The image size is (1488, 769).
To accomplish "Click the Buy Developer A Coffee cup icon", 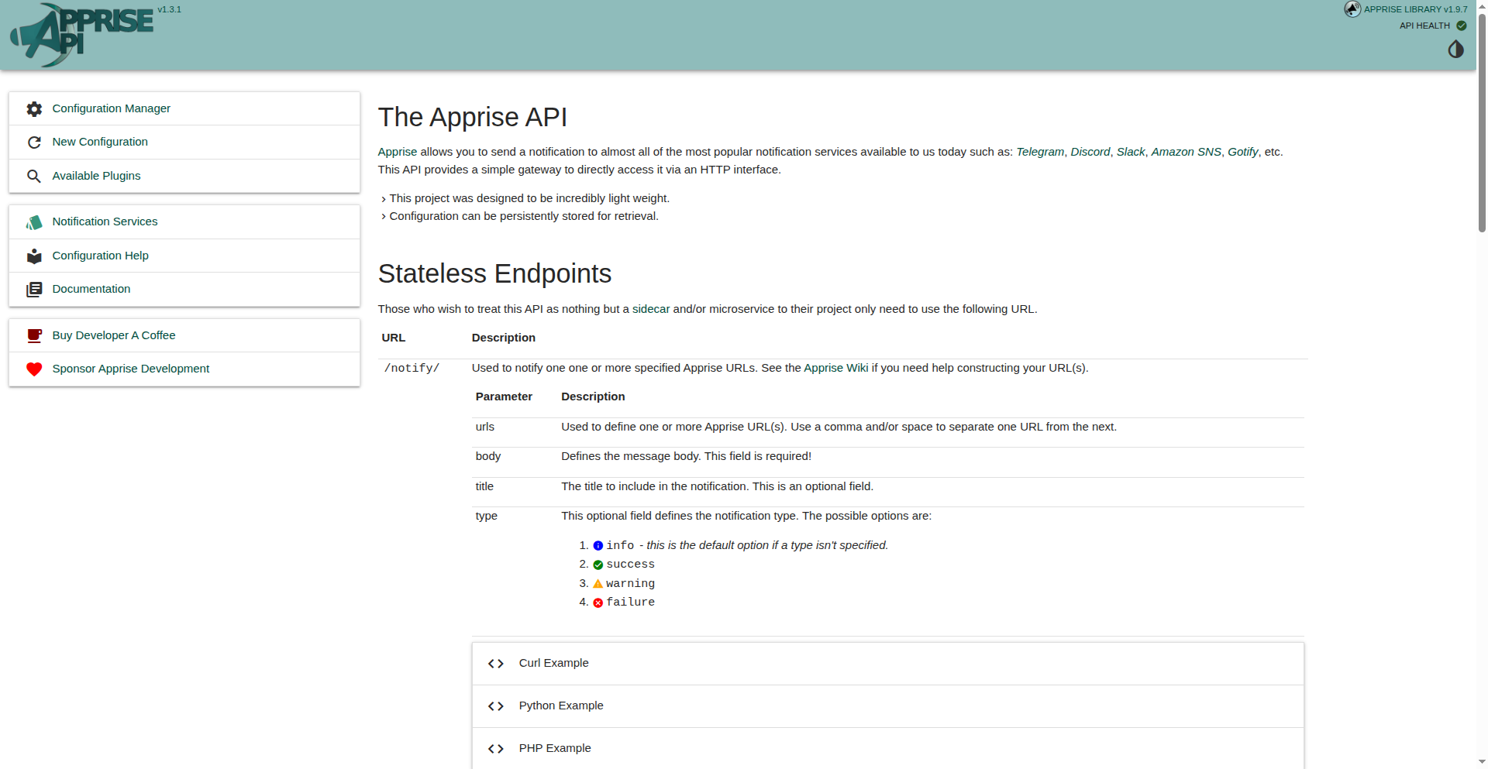I will (x=34, y=336).
